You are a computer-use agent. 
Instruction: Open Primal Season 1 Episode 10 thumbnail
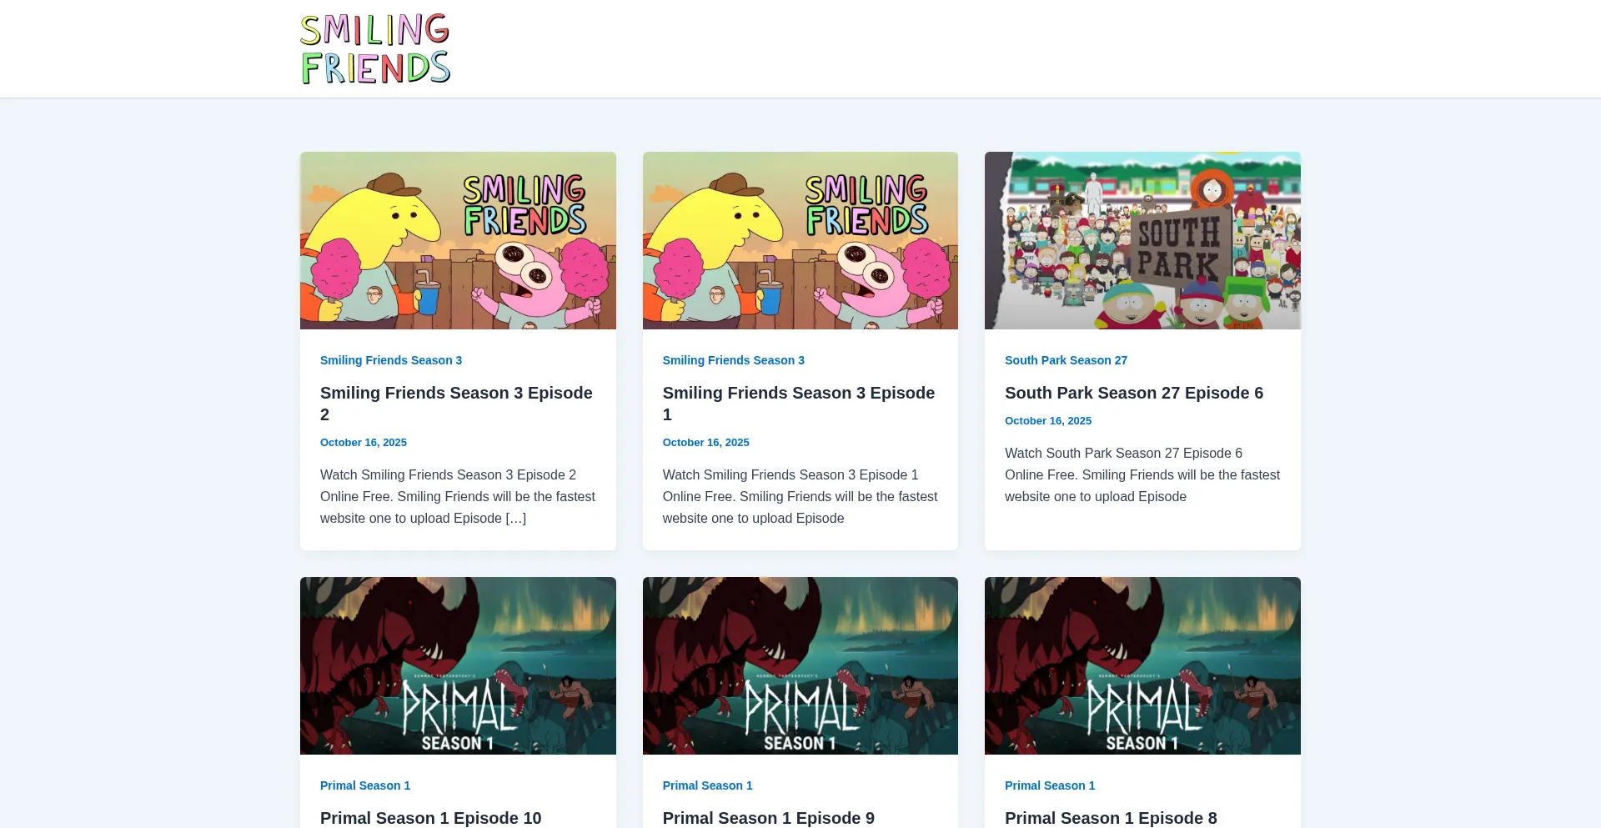458,665
